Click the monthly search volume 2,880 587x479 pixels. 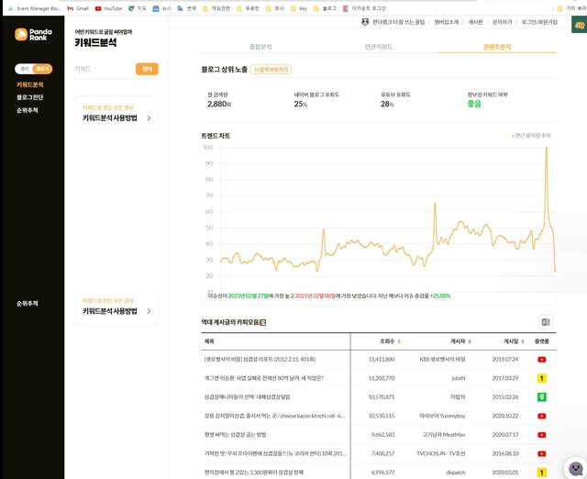(219, 104)
